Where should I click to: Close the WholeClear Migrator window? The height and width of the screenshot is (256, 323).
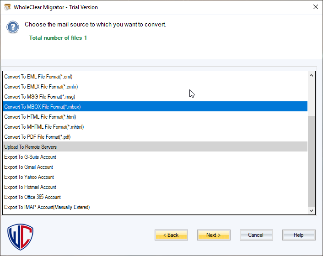[315, 7]
